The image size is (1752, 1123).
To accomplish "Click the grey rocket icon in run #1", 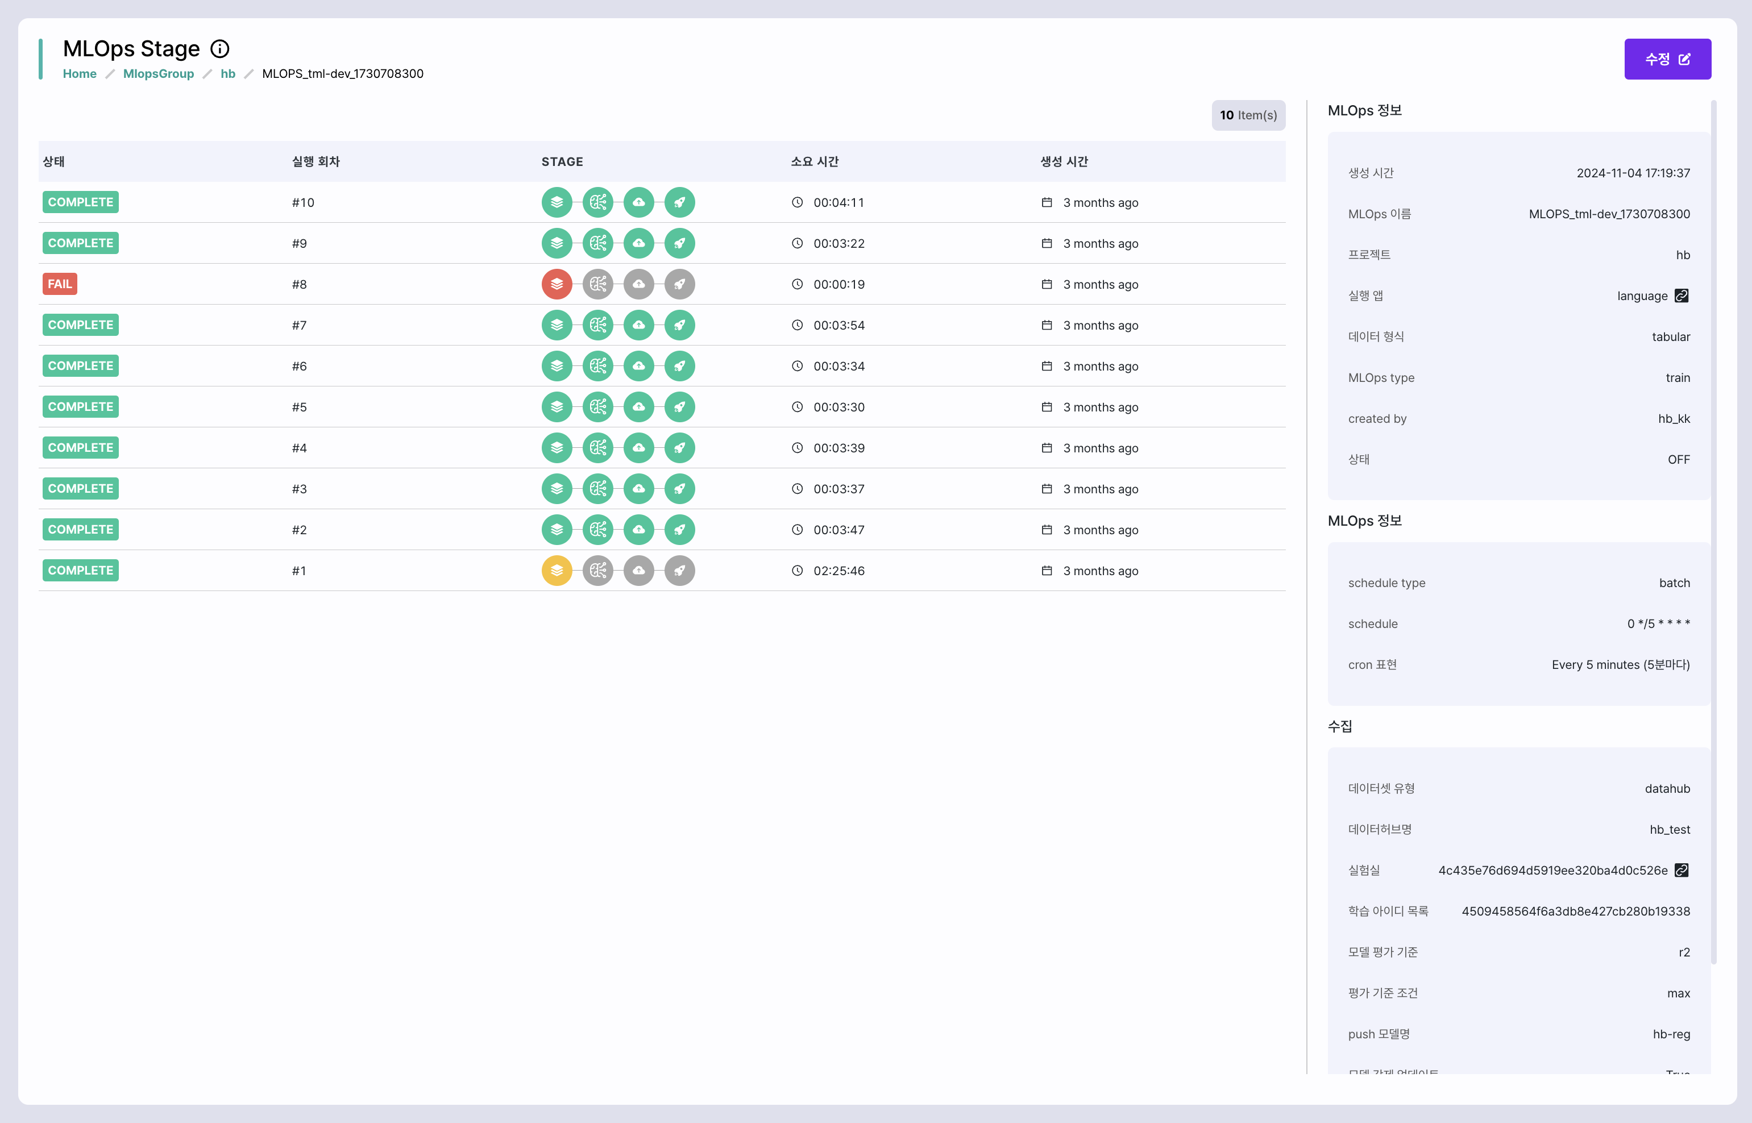I will [679, 570].
